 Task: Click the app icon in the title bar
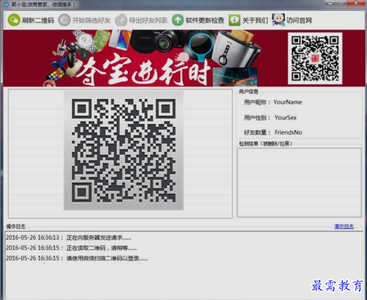(6, 5)
